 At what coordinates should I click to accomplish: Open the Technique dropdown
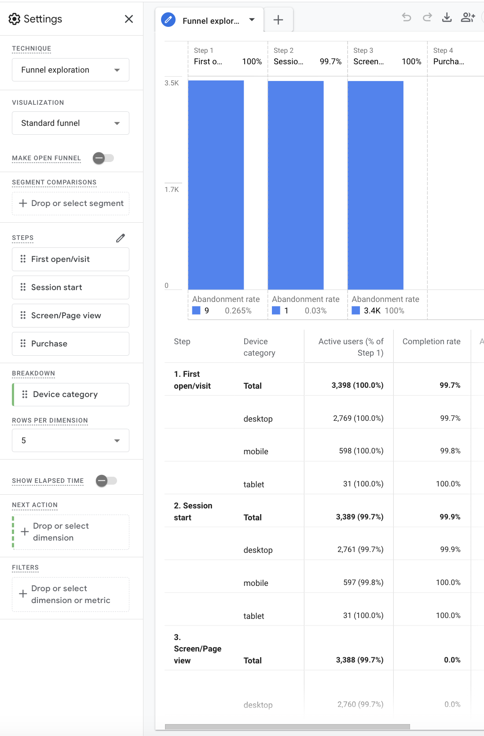click(x=70, y=70)
